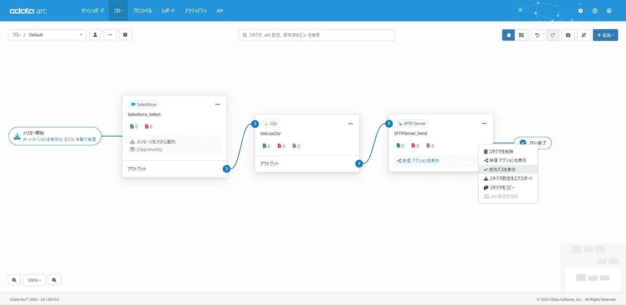This screenshot has height=305, width=626.
Task: Click the zoom out magnifier icon
Action: (x=54, y=280)
